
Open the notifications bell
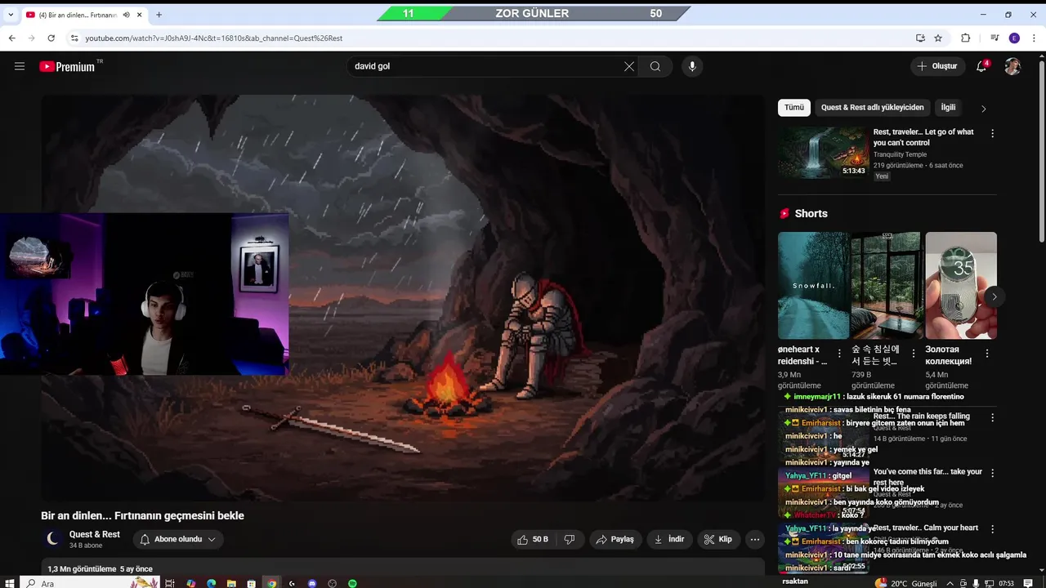click(x=982, y=66)
